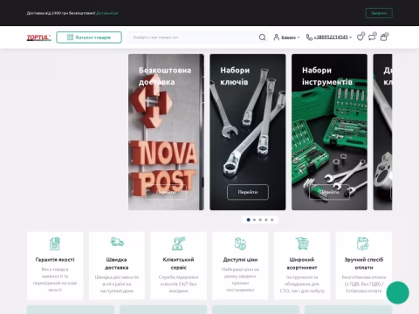
Task: Select the first carousel dot
Action: (x=248, y=220)
